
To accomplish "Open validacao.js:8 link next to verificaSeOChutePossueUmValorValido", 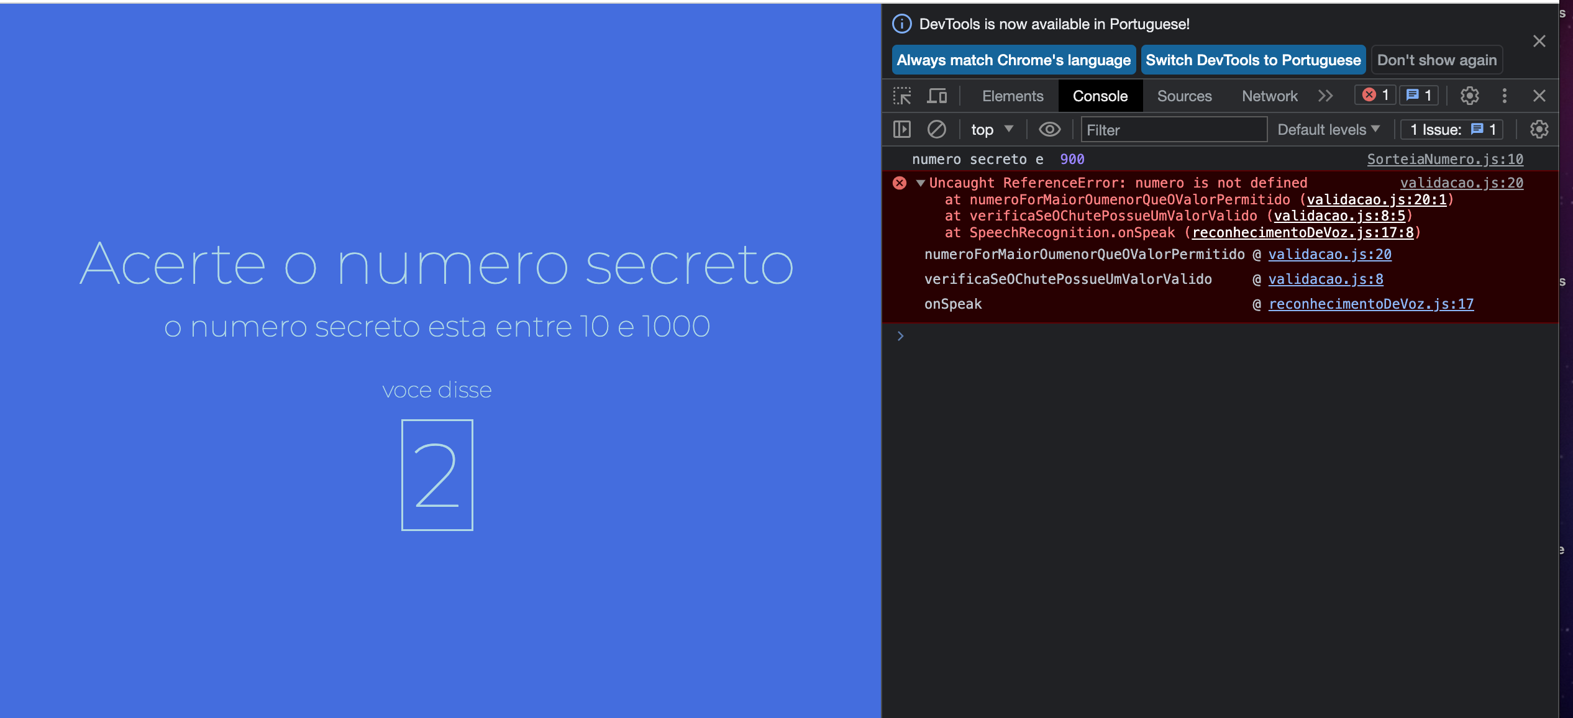I will [1326, 279].
